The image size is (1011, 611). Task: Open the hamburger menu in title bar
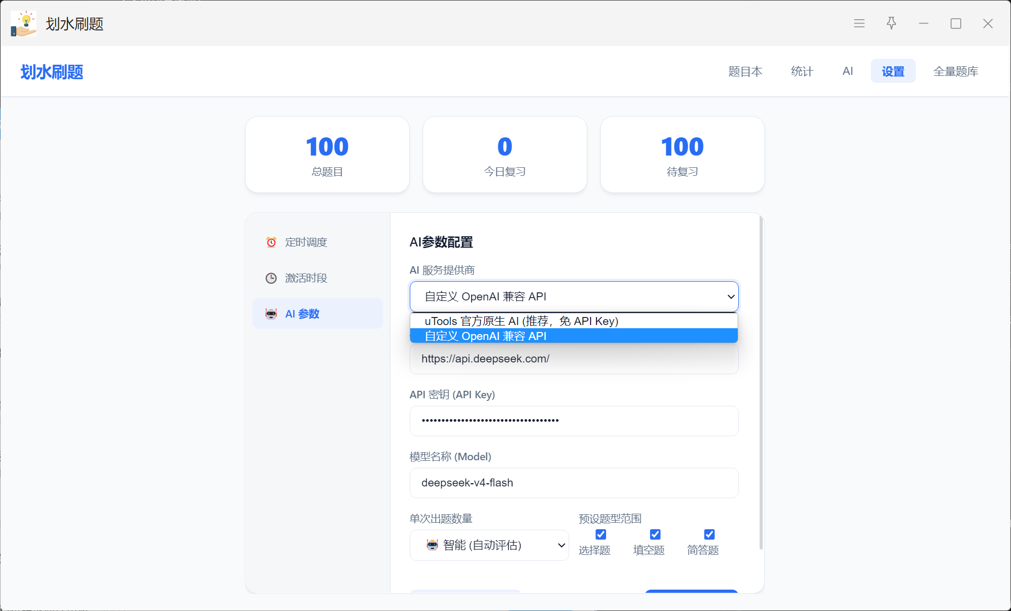point(859,24)
